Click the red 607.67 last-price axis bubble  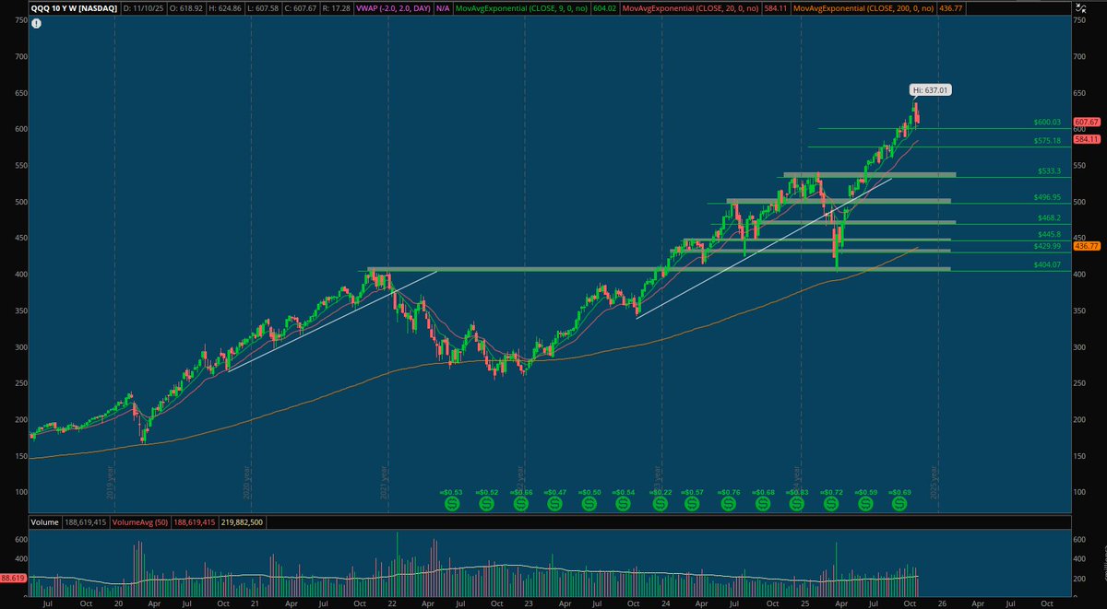(x=1088, y=123)
